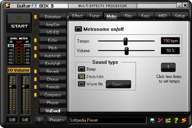Open help with yellow question mark icon
Viewport: 192px width, 128px height.
tap(176, 121)
